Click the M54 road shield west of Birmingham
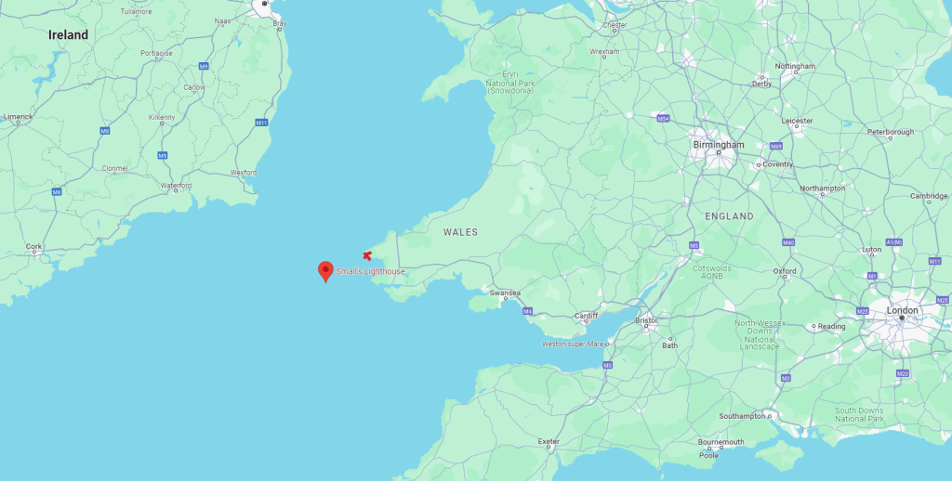Viewport: 952px width, 481px height. pos(663,118)
